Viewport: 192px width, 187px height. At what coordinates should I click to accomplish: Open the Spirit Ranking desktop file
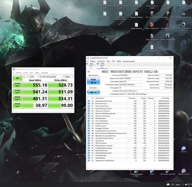(136, 4)
